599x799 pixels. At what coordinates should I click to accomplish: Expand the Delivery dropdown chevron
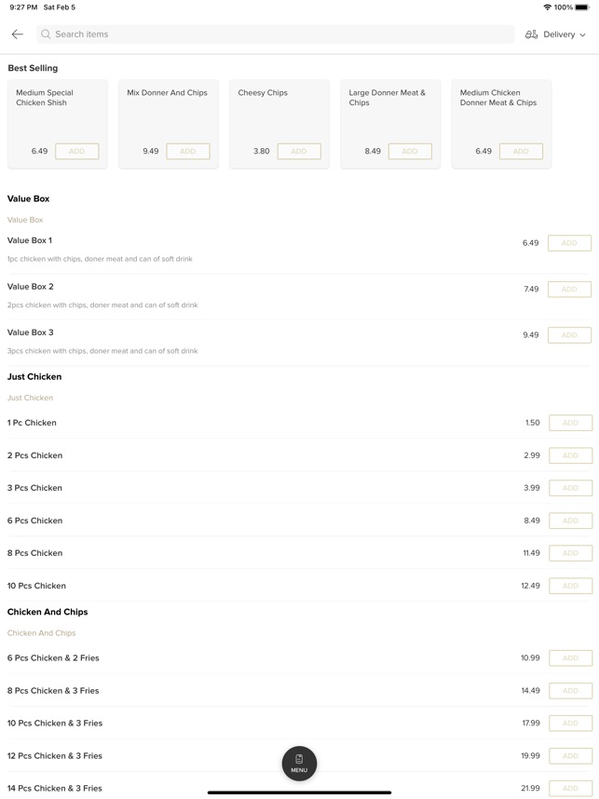[583, 35]
